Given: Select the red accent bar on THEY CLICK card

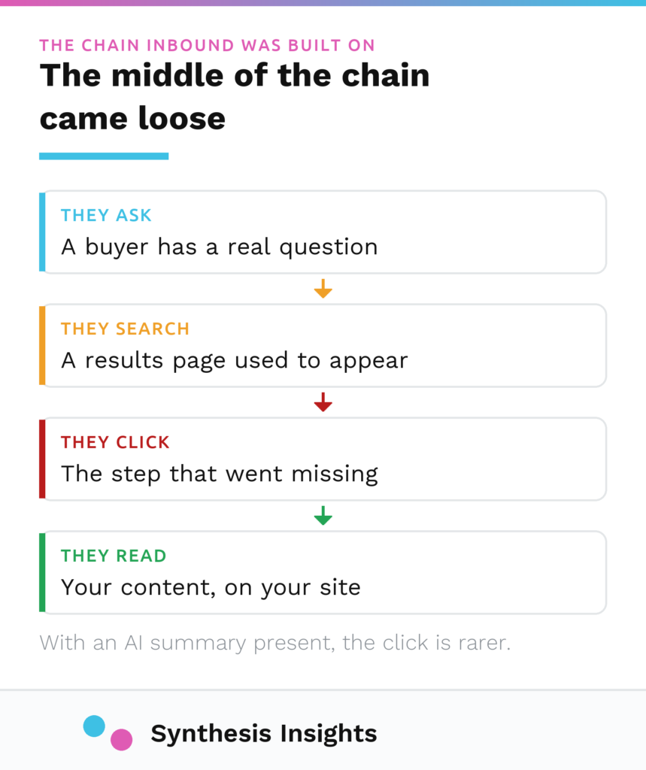Looking at the screenshot, I should click(42, 459).
